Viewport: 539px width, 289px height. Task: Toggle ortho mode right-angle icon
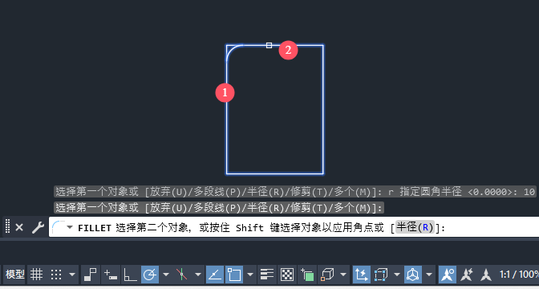click(130, 275)
